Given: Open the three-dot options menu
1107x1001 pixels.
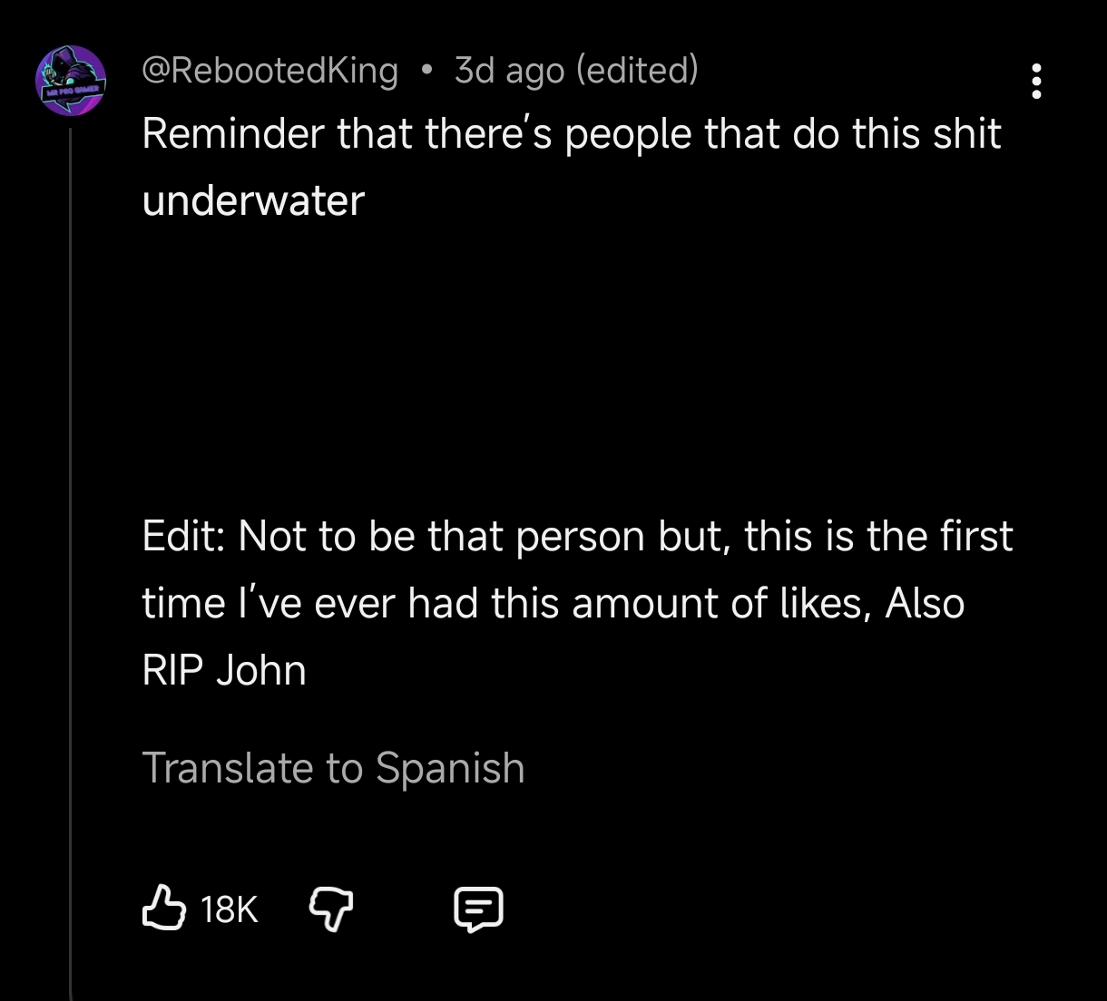Looking at the screenshot, I should (1036, 82).
